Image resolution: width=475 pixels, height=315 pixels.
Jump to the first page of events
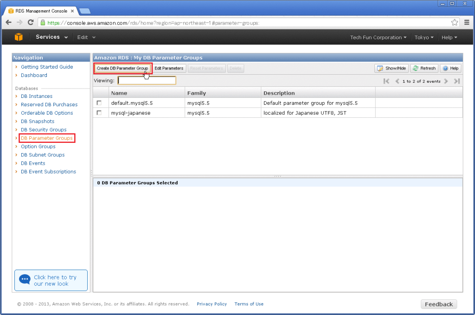386,81
